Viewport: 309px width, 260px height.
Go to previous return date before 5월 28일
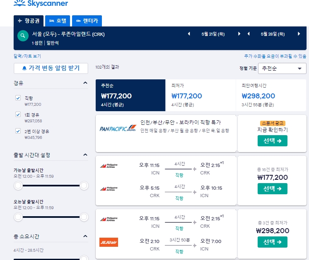(x=249, y=34)
